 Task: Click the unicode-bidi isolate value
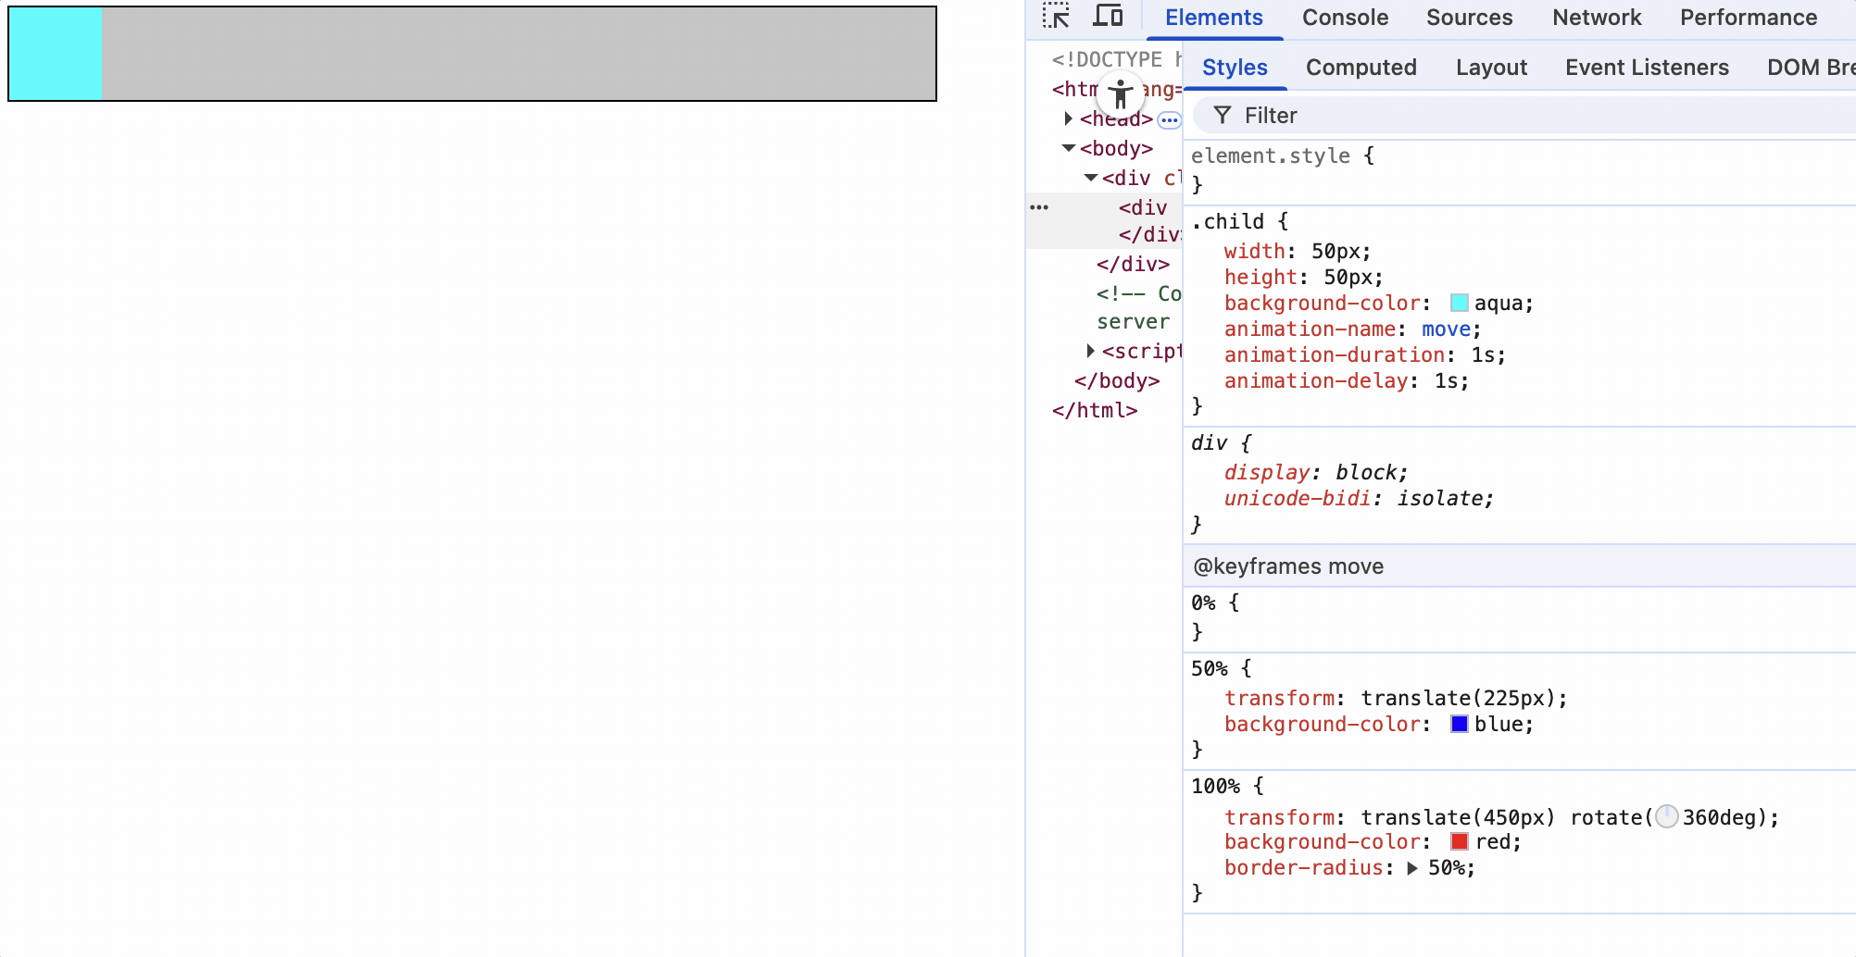(x=1439, y=498)
